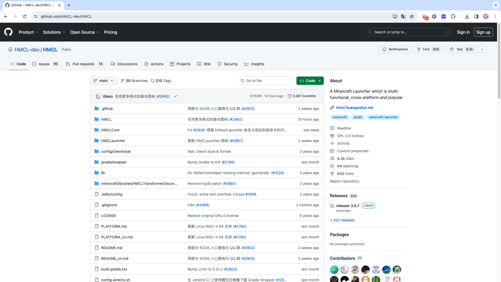The height and width of the screenshot is (282, 501).
Task: Click the Go to file search field
Action: [265, 81]
